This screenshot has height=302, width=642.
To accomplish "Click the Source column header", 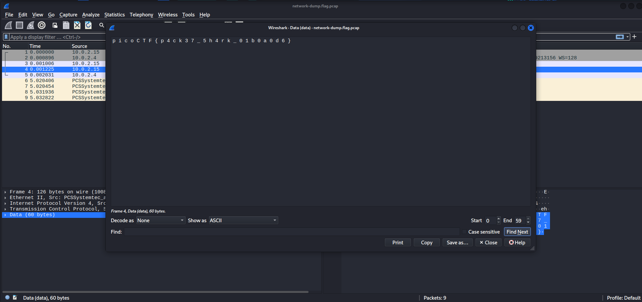I will [x=88, y=46].
